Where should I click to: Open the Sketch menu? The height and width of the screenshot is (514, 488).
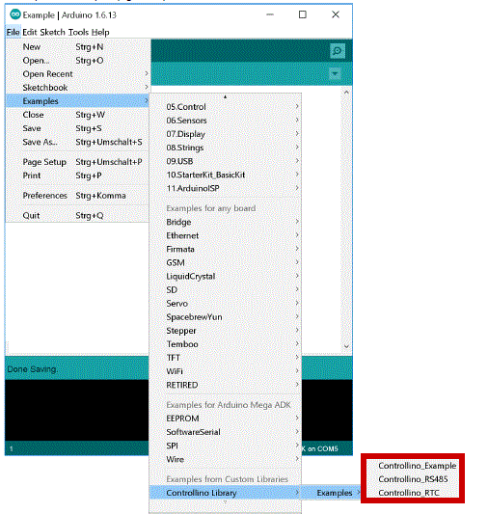coord(52,32)
